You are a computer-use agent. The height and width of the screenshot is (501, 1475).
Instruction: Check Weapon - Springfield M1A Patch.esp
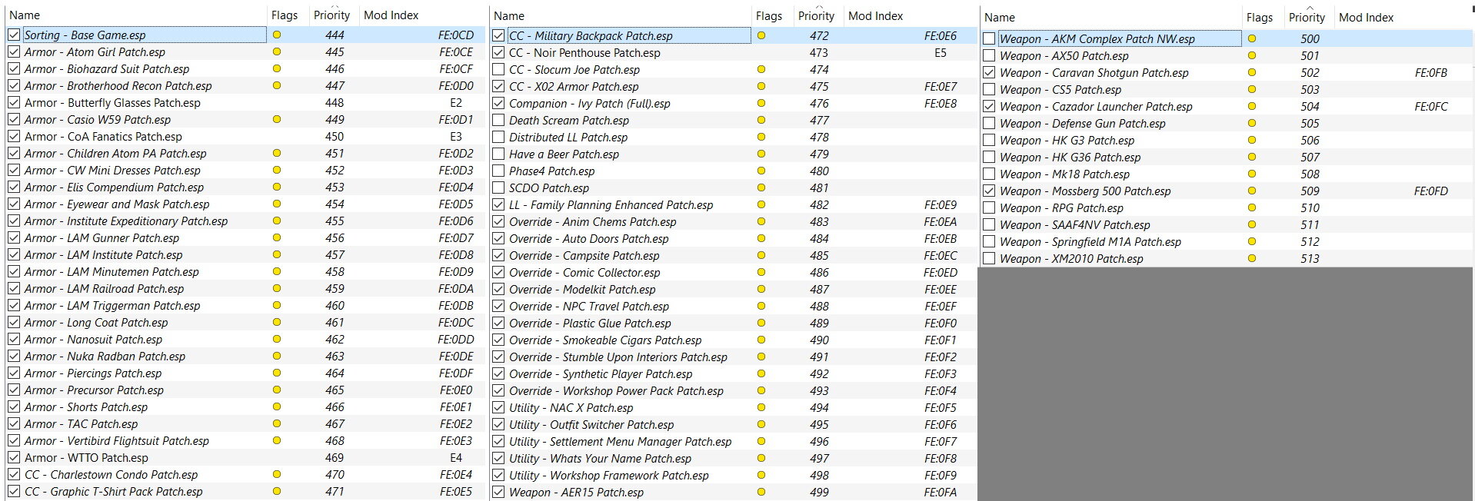coord(989,241)
